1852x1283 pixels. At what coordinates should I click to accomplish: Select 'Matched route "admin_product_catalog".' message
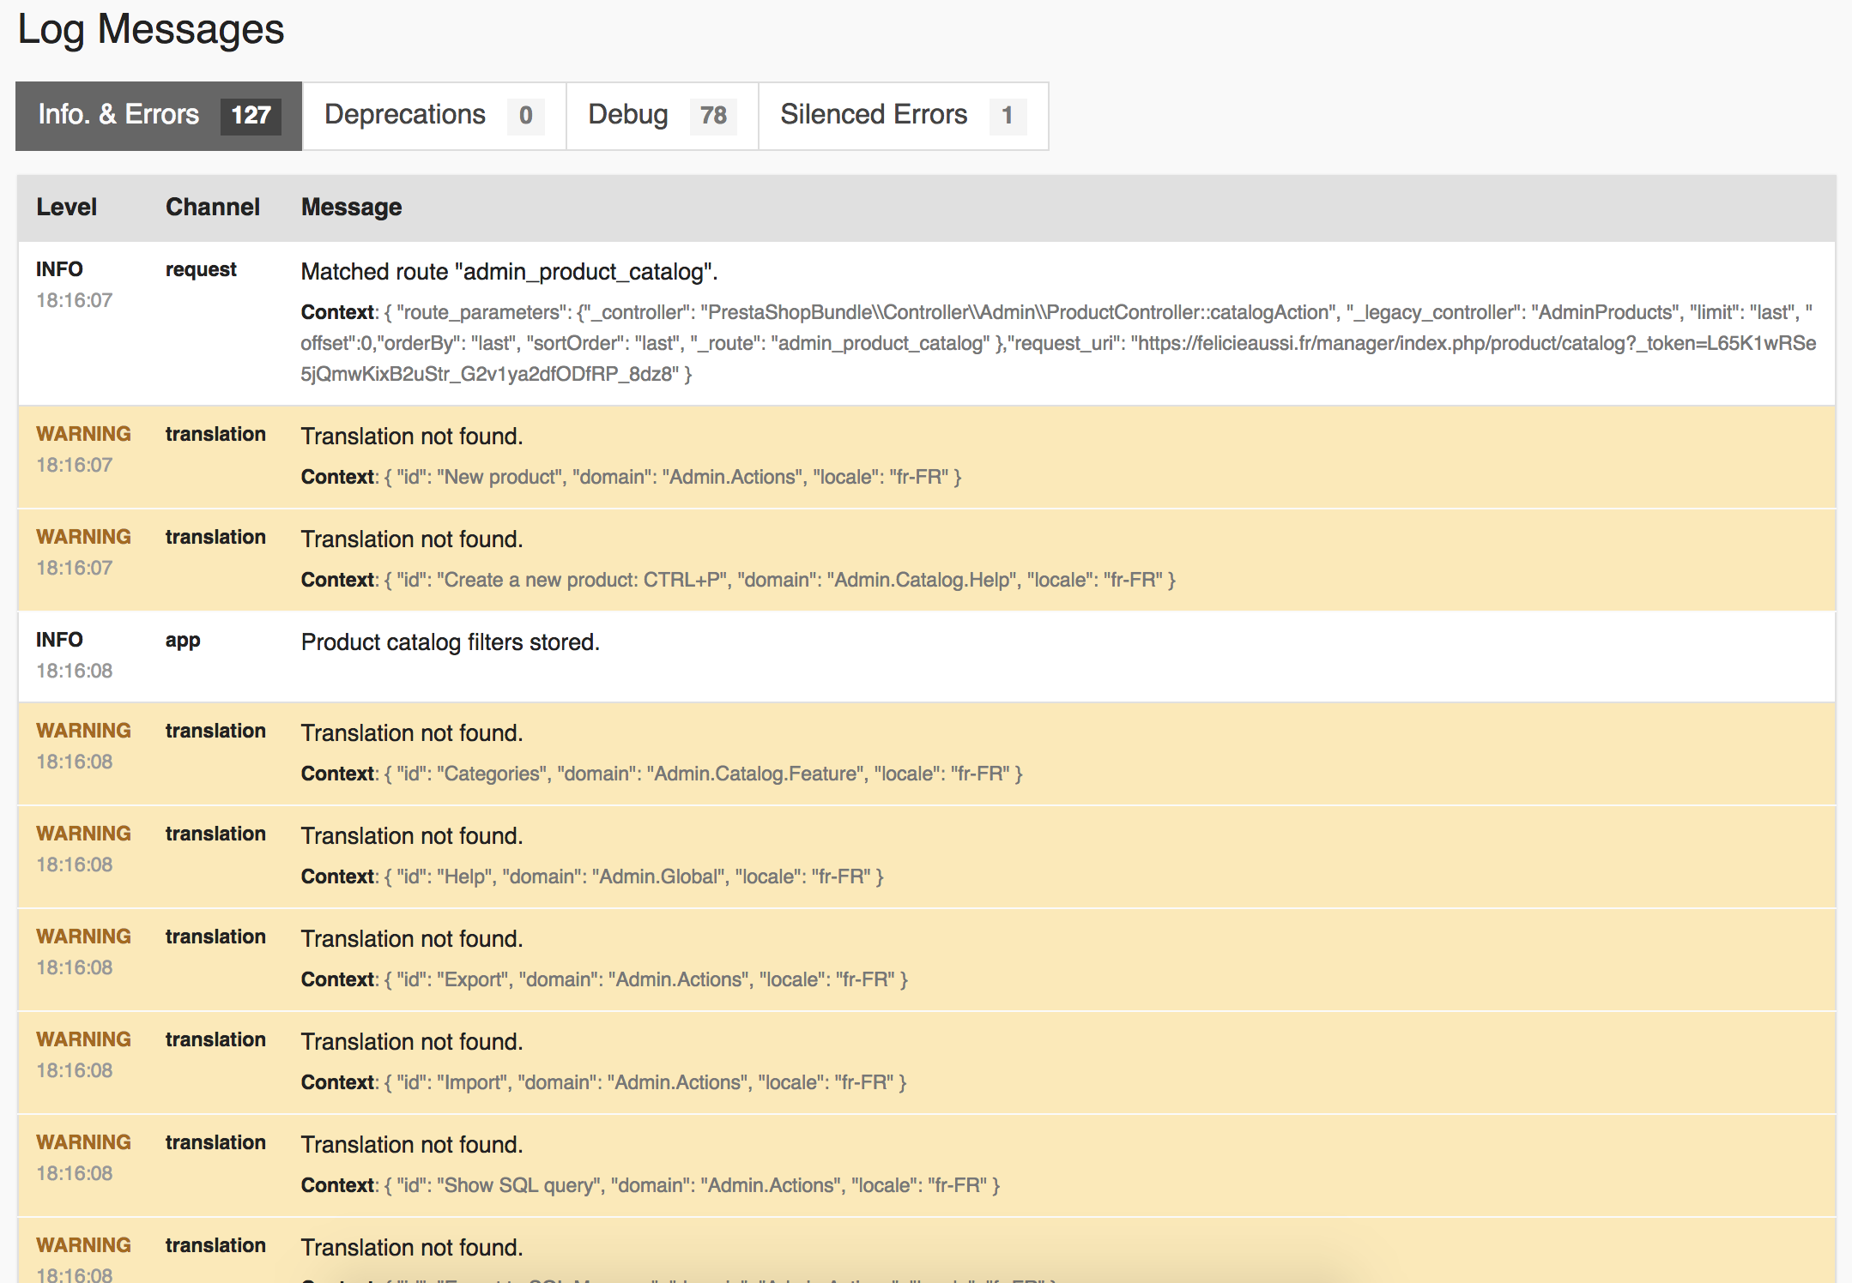pyautogui.click(x=509, y=272)
